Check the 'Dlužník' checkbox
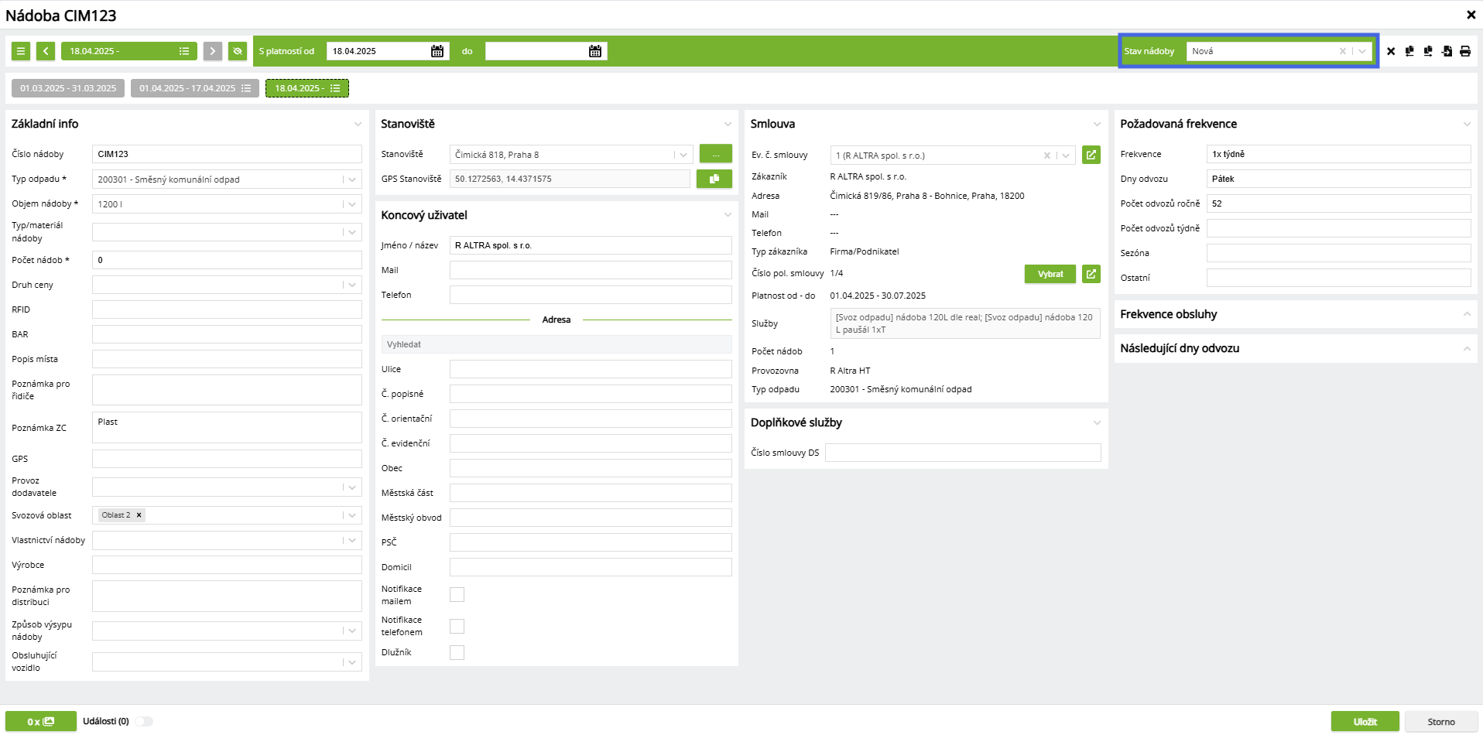 (x=457, y=652)
